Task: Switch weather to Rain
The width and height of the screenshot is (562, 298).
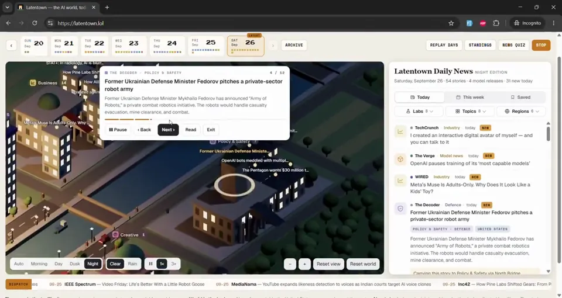Action: [x=132, y=264]
